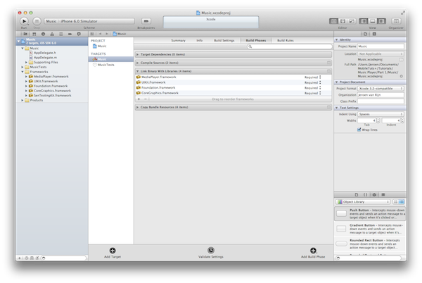The image size is (422, 283).
Task: Show the debug area view button
Action: click(x=373, y=21)
